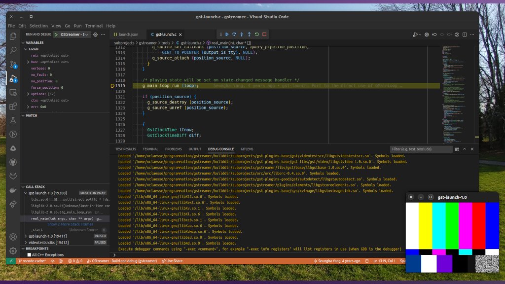Toggle the breakpoint on line 1319
505x284 pixels.
(113, 85)
